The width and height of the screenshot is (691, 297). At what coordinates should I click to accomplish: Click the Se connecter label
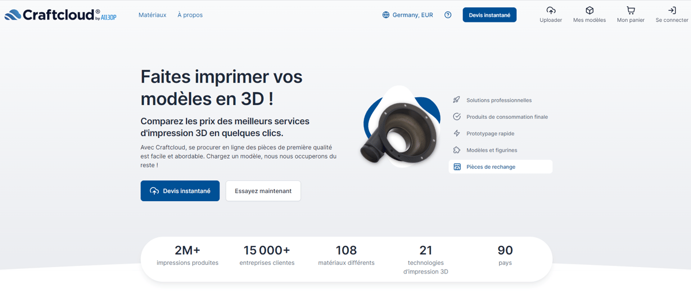671,20
